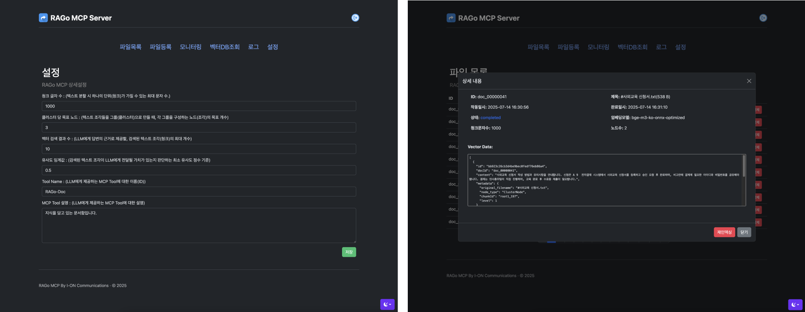The image size is (805, 312).
Task: Click the 설정 link in the settings page navigation
Action: 272,47
